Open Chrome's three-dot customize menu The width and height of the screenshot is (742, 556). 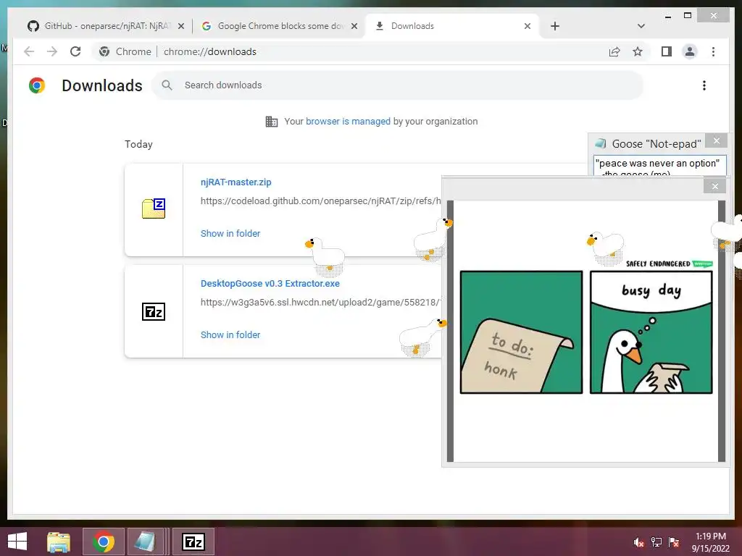tap(713, 51)
